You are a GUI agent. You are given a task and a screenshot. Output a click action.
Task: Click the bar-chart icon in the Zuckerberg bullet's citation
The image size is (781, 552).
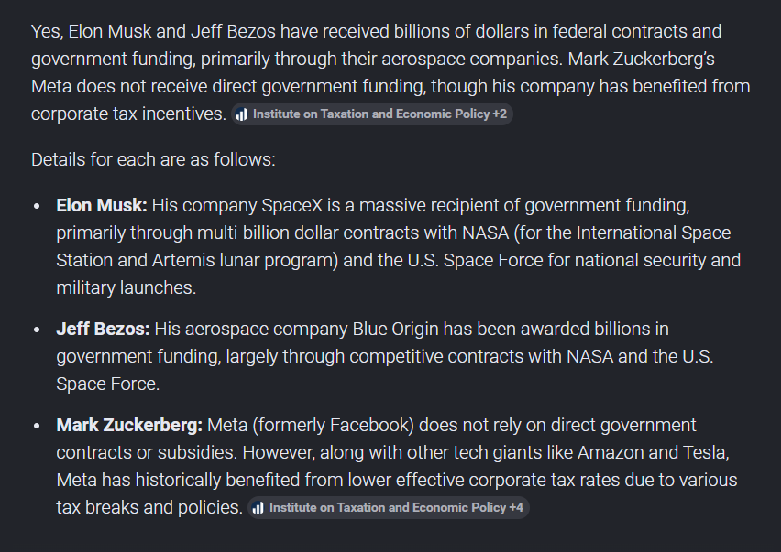pos(258,508)
